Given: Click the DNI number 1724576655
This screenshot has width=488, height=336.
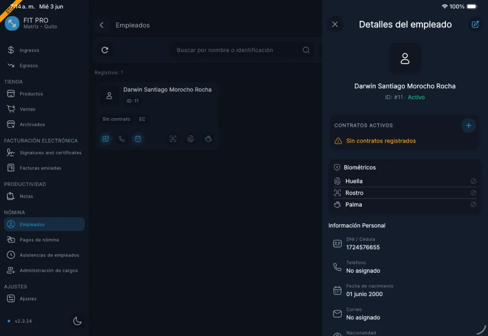Looking at the screenshot, I should [x=363, y=247].
